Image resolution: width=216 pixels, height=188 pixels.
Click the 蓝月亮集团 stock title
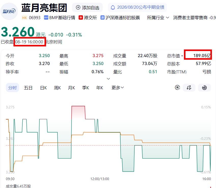tap(44, 8)
